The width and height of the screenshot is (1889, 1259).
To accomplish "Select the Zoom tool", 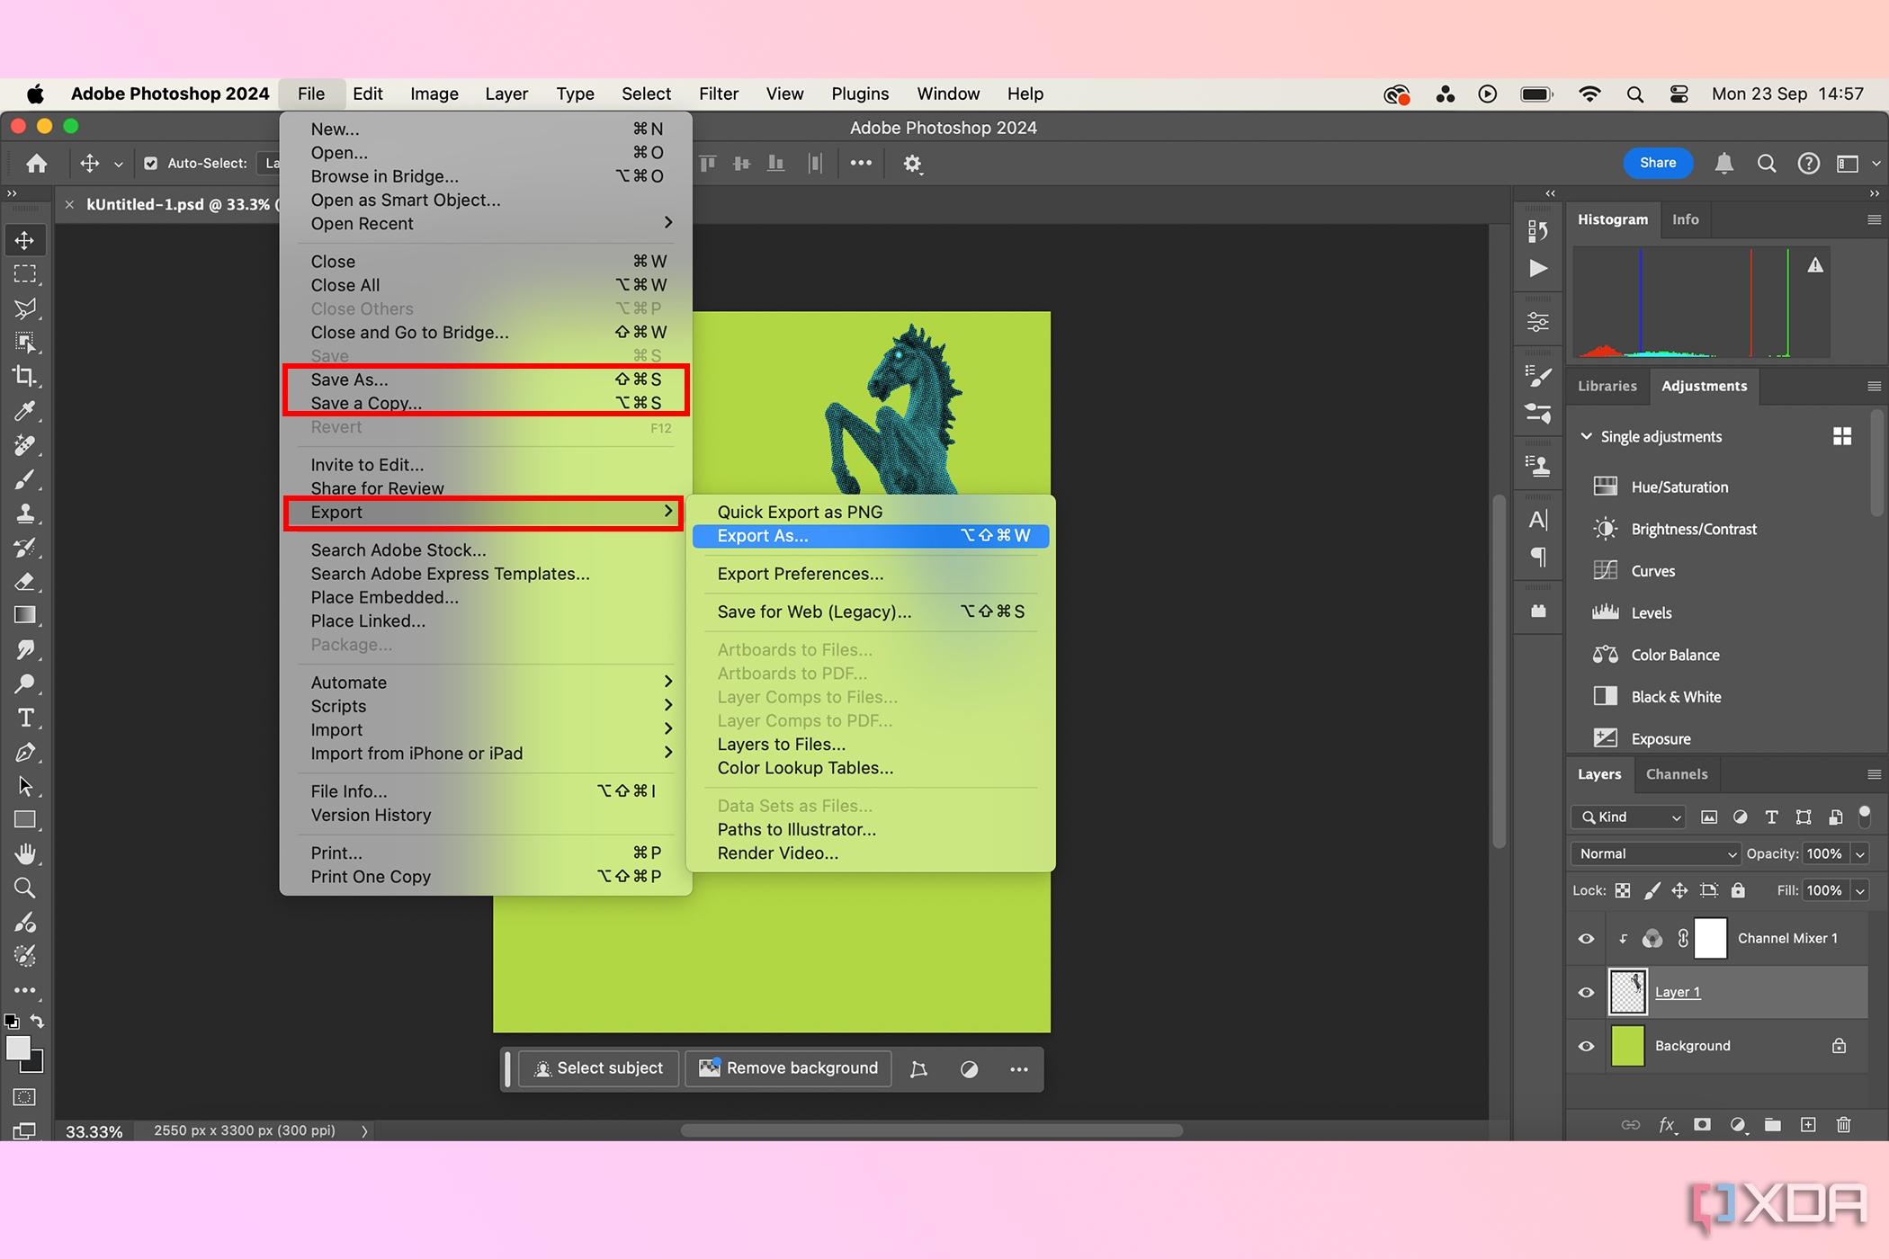I will tap(21, 889).
